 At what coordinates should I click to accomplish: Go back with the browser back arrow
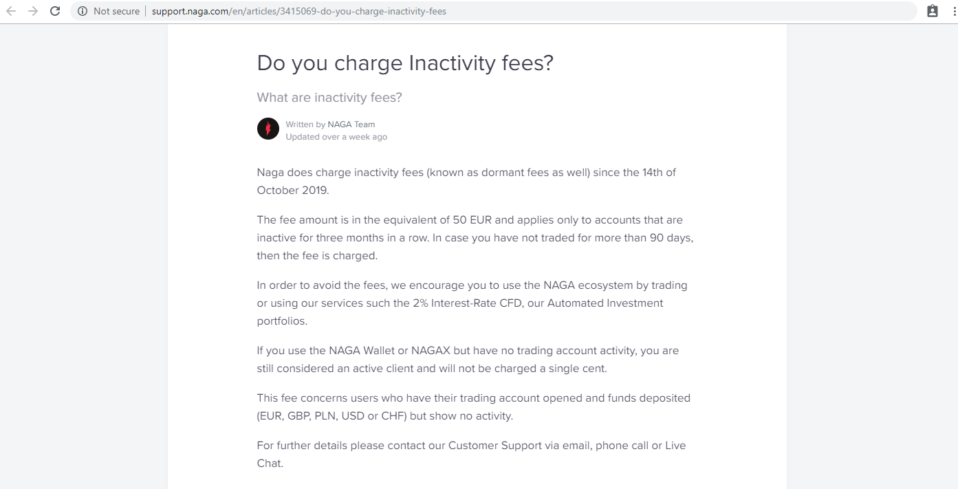point(11,11)
